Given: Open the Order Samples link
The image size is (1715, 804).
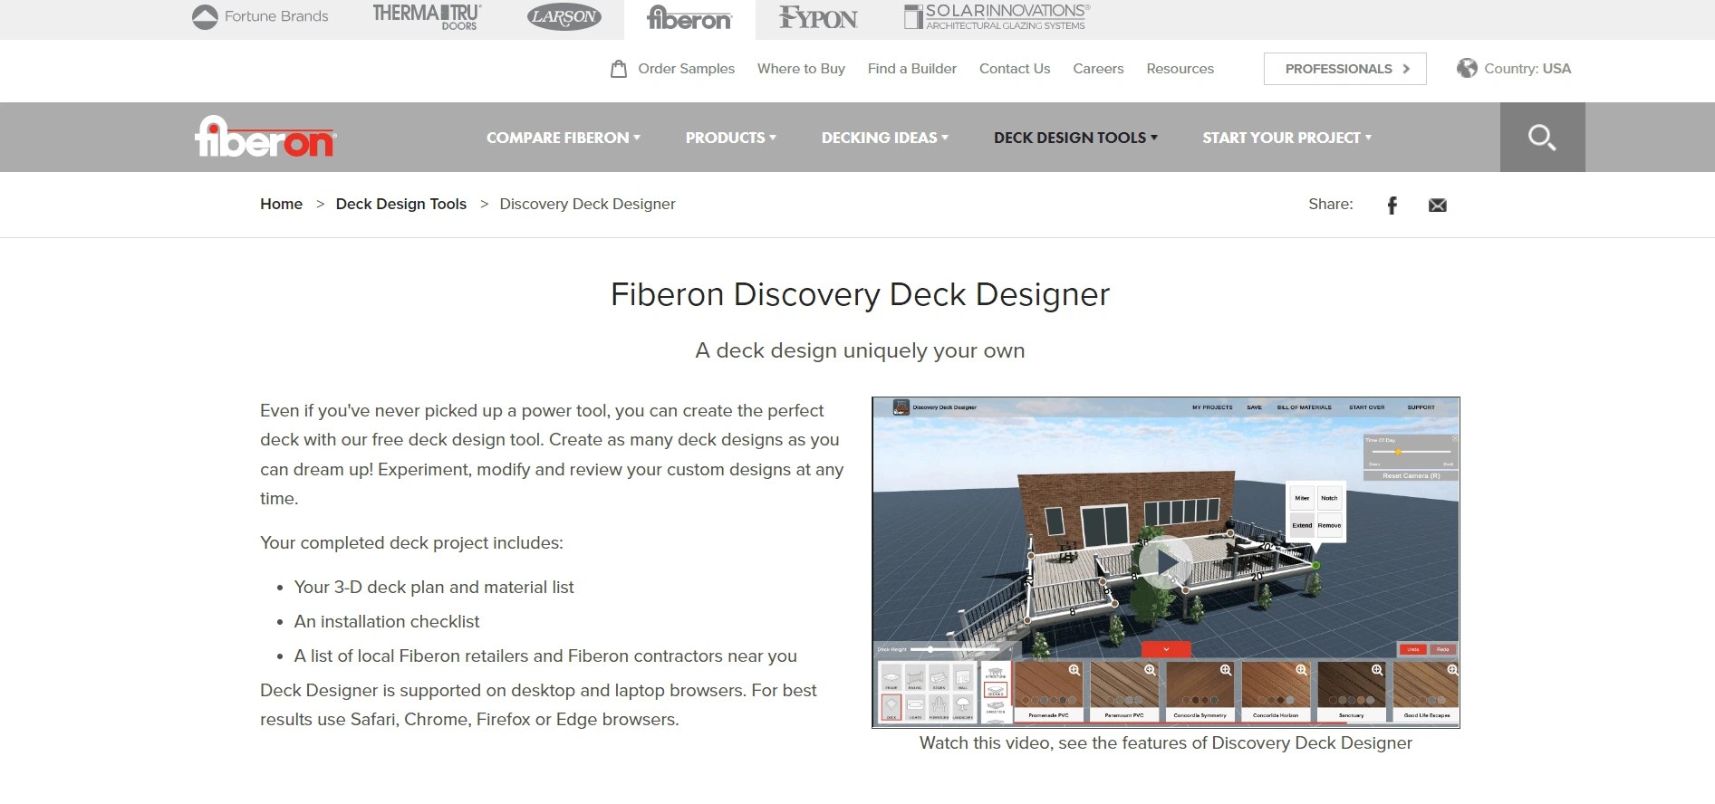Looking at the screenshot, I should [x=686, y=69].
